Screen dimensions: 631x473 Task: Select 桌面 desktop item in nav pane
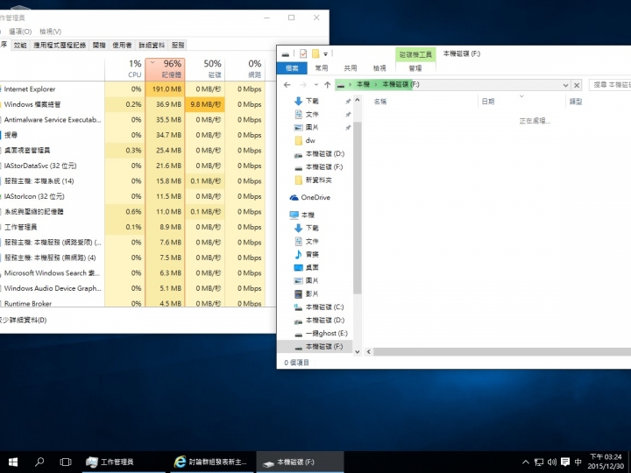click(x=312, y=267)
